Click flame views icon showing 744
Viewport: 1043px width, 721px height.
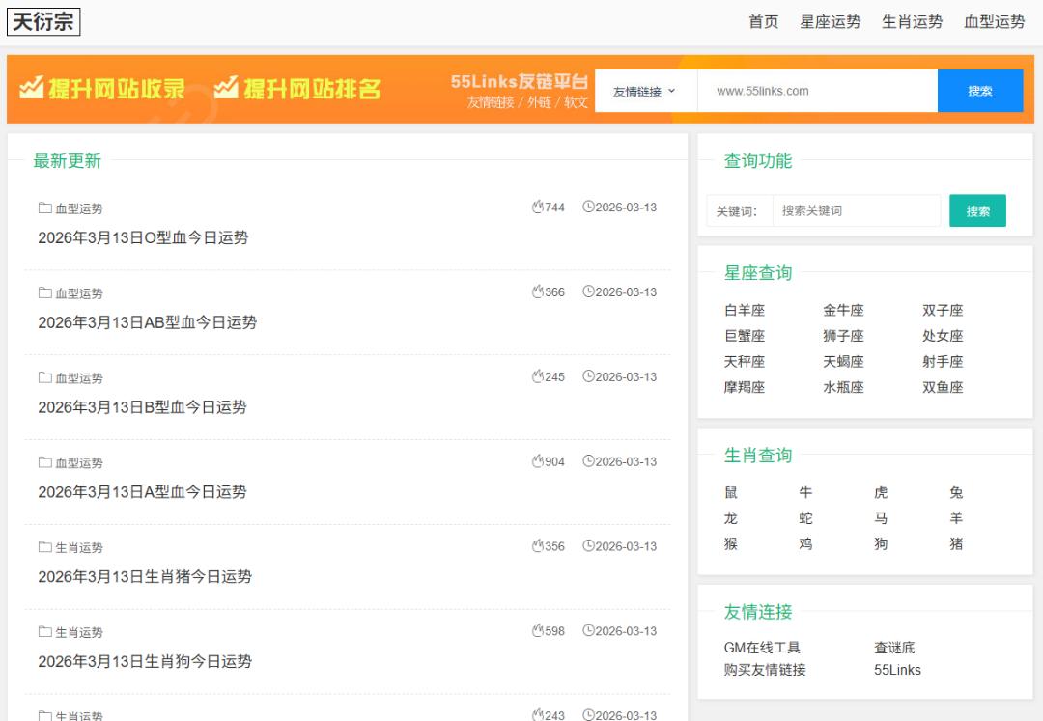538,208
